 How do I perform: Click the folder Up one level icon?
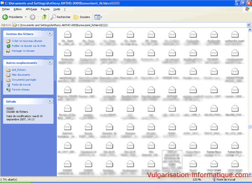tap(44, 17)
